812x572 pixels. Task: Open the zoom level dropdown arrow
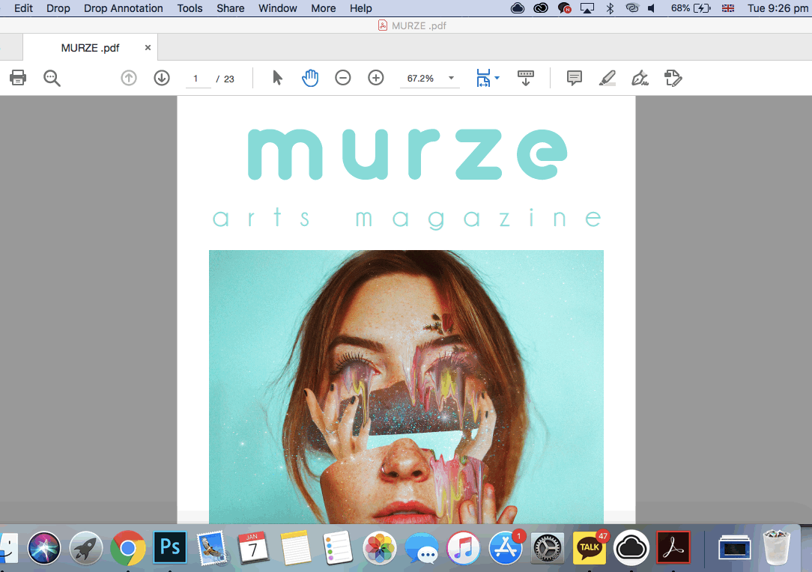(451, 78)
